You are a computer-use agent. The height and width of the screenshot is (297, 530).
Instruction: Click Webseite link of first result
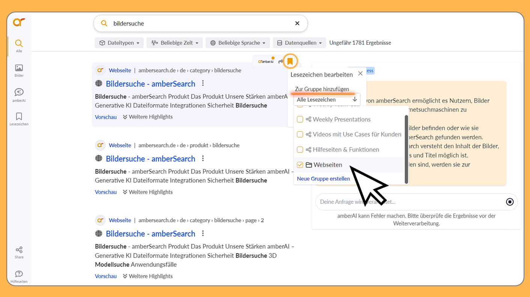[x=120, y=70]
